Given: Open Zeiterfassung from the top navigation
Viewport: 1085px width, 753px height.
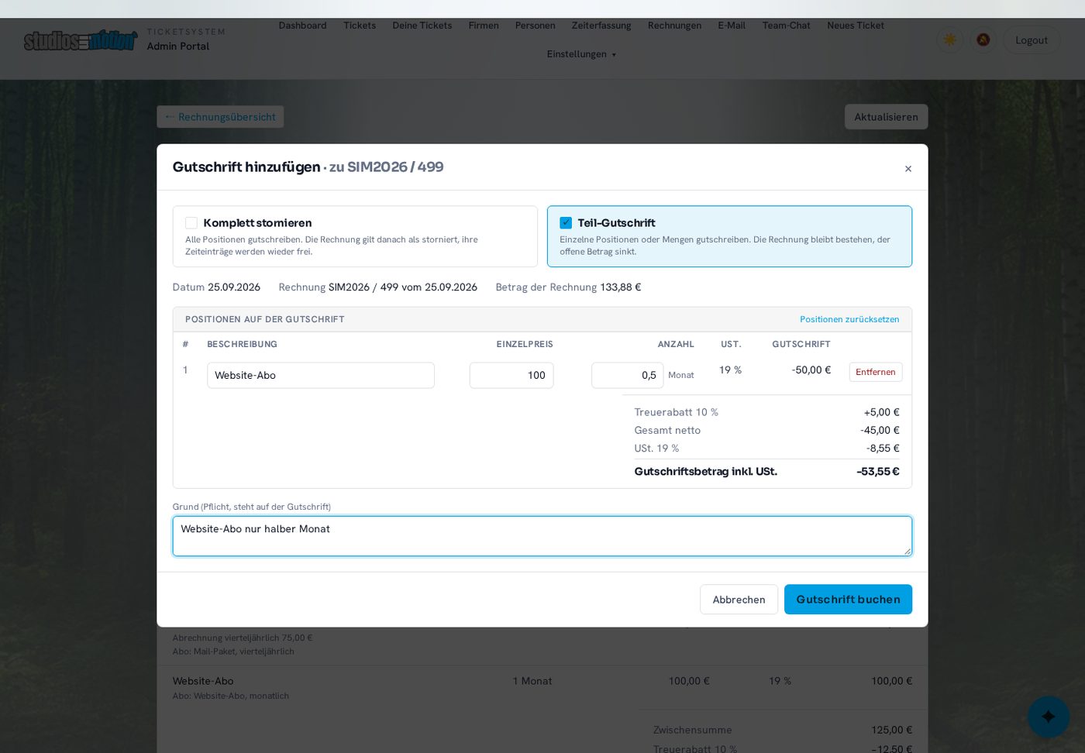Looking at the screenshot, I should [x=601, y=26].
